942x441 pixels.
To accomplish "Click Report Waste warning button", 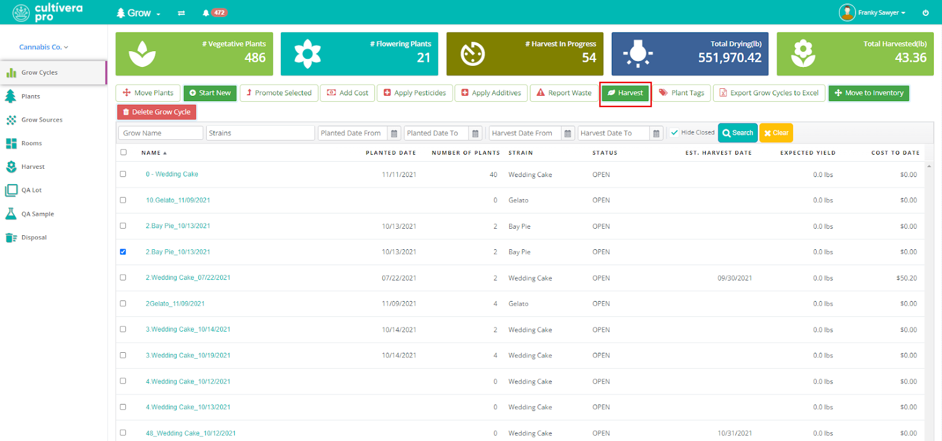I will (x=564, y=93).
